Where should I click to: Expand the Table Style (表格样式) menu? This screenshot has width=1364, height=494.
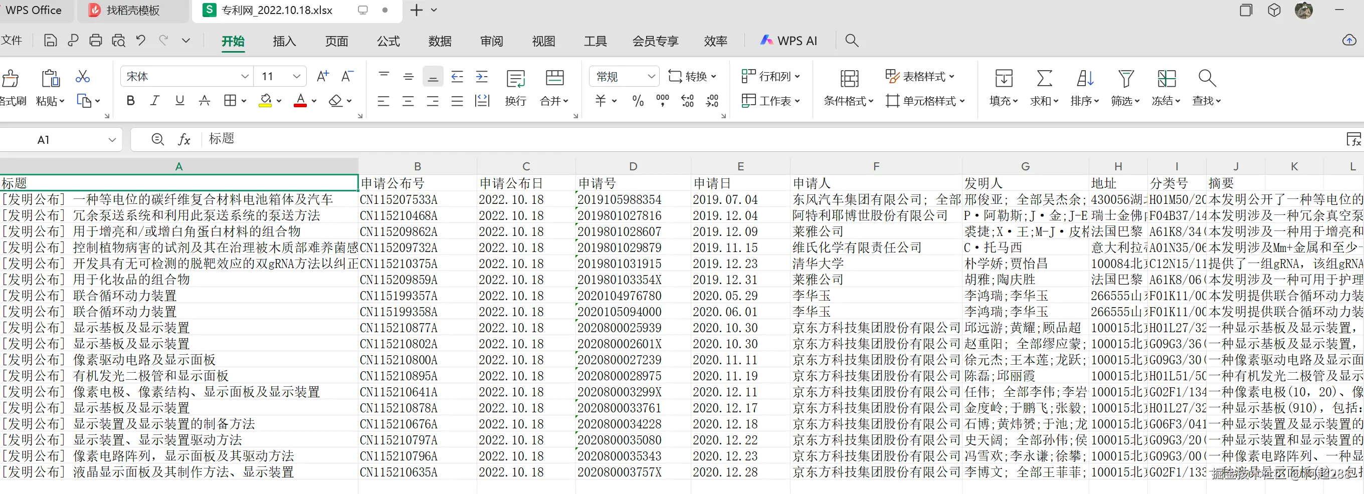point(920,77)
